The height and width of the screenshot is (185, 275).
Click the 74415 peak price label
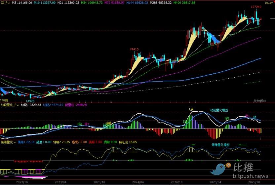(x=134, y=49)
